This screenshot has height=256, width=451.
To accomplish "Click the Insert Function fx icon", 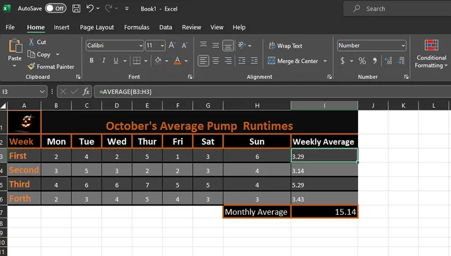I will pyautogui.click(x=86, y=92).
